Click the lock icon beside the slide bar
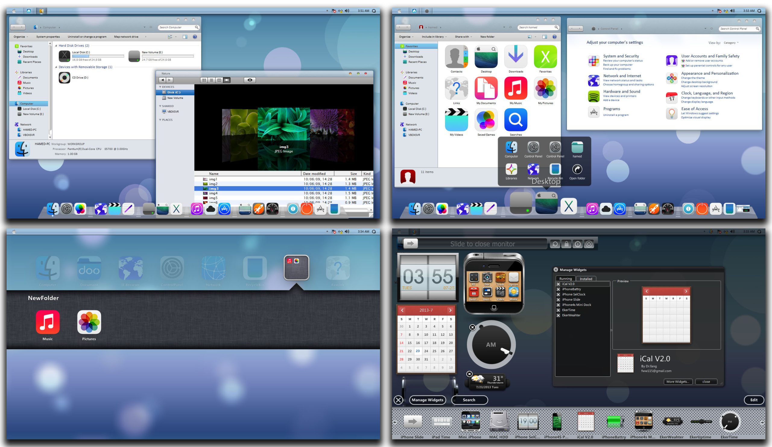Screen dimensions: 772x447 [566, 244]
